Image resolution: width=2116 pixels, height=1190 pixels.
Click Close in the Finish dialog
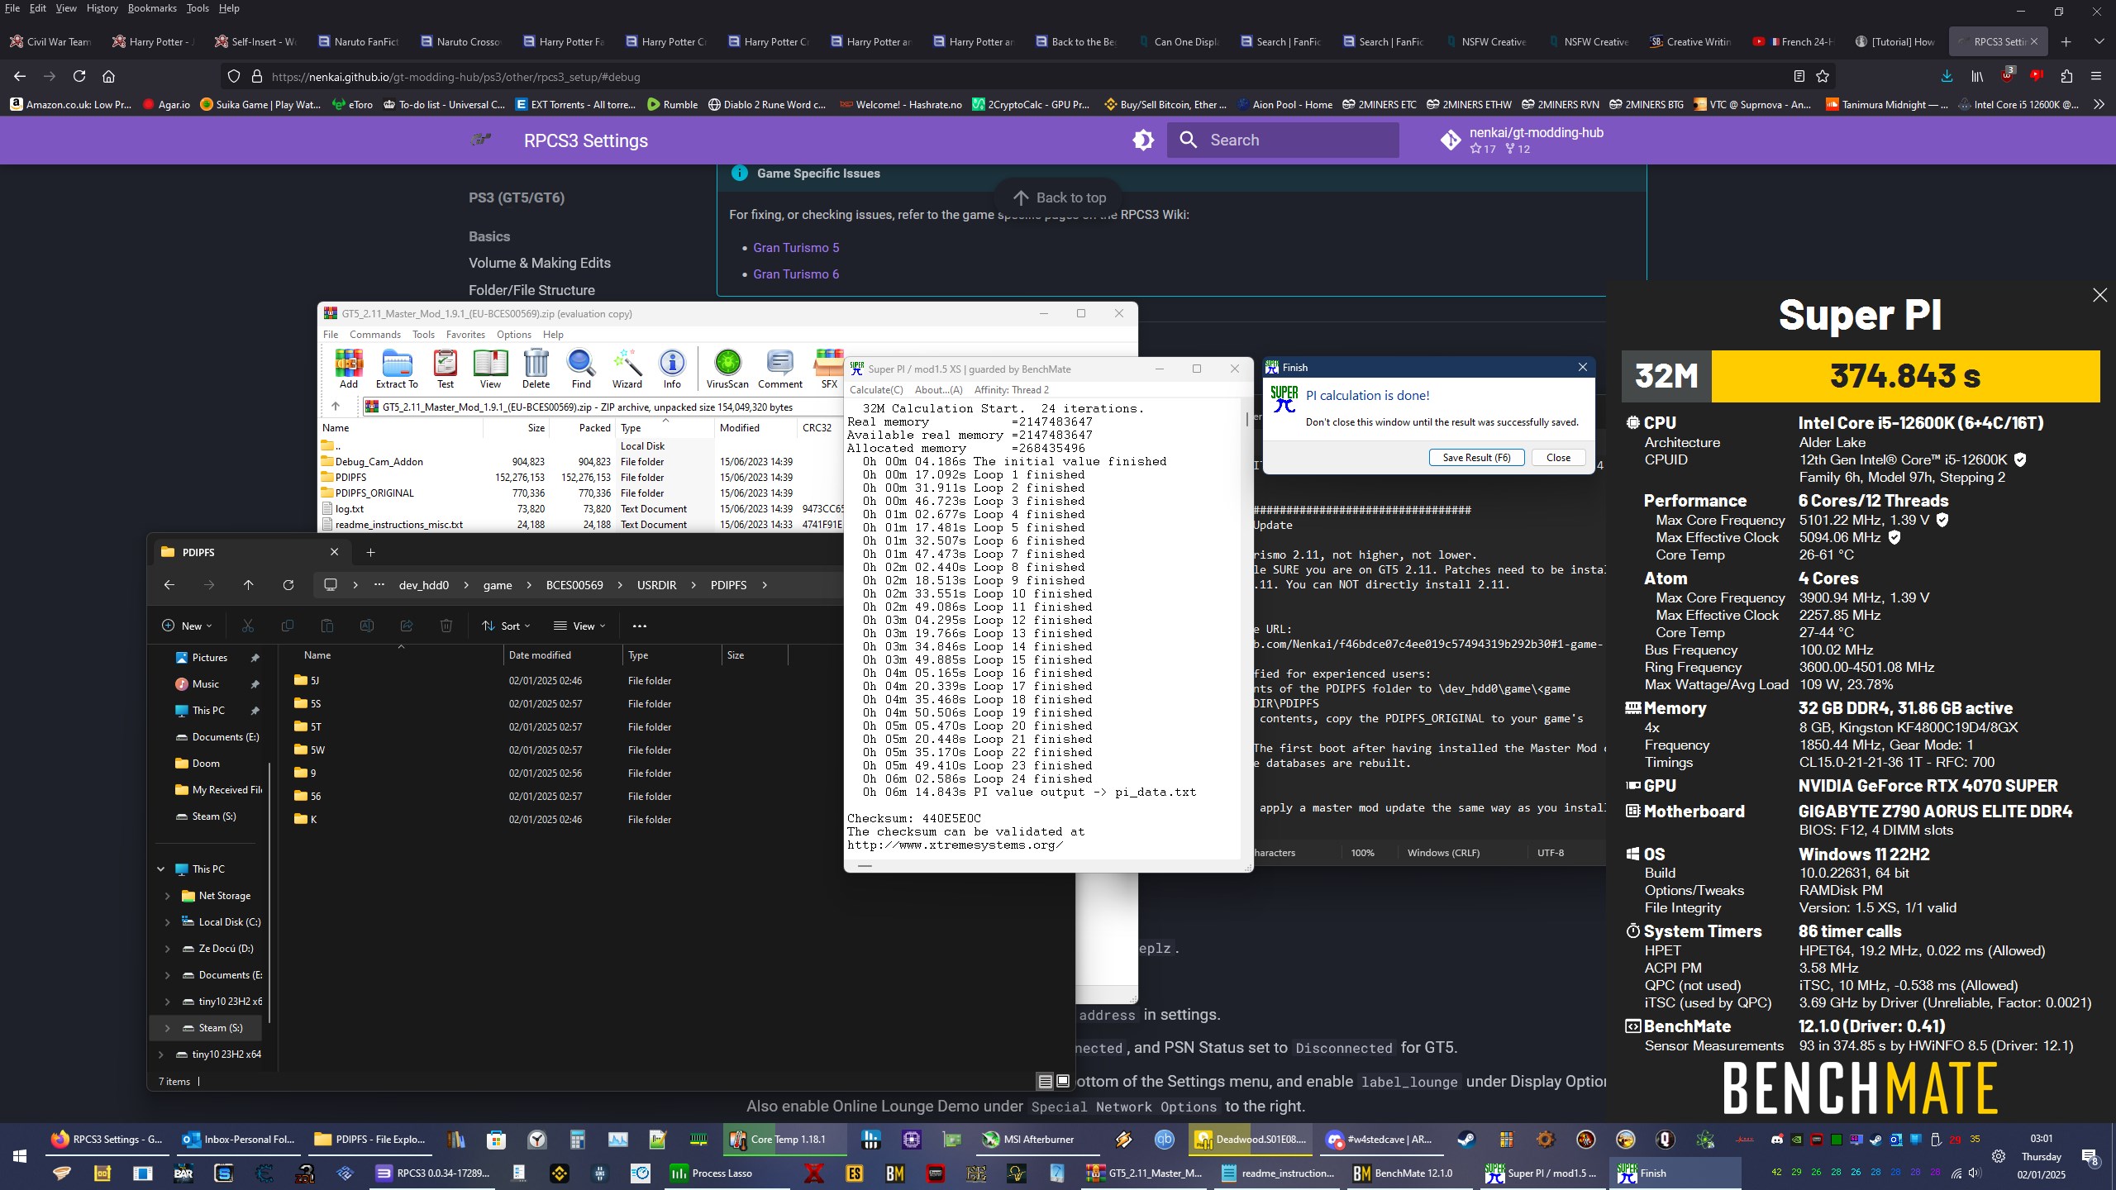point(1558,457)
